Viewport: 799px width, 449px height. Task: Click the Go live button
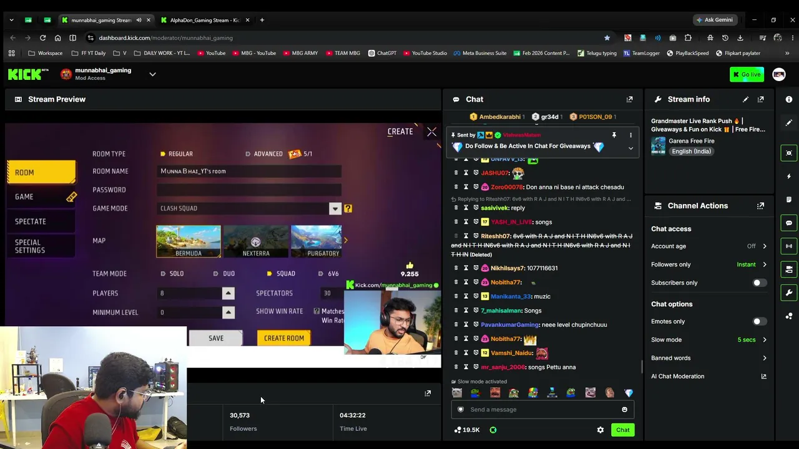click(747, 74)
